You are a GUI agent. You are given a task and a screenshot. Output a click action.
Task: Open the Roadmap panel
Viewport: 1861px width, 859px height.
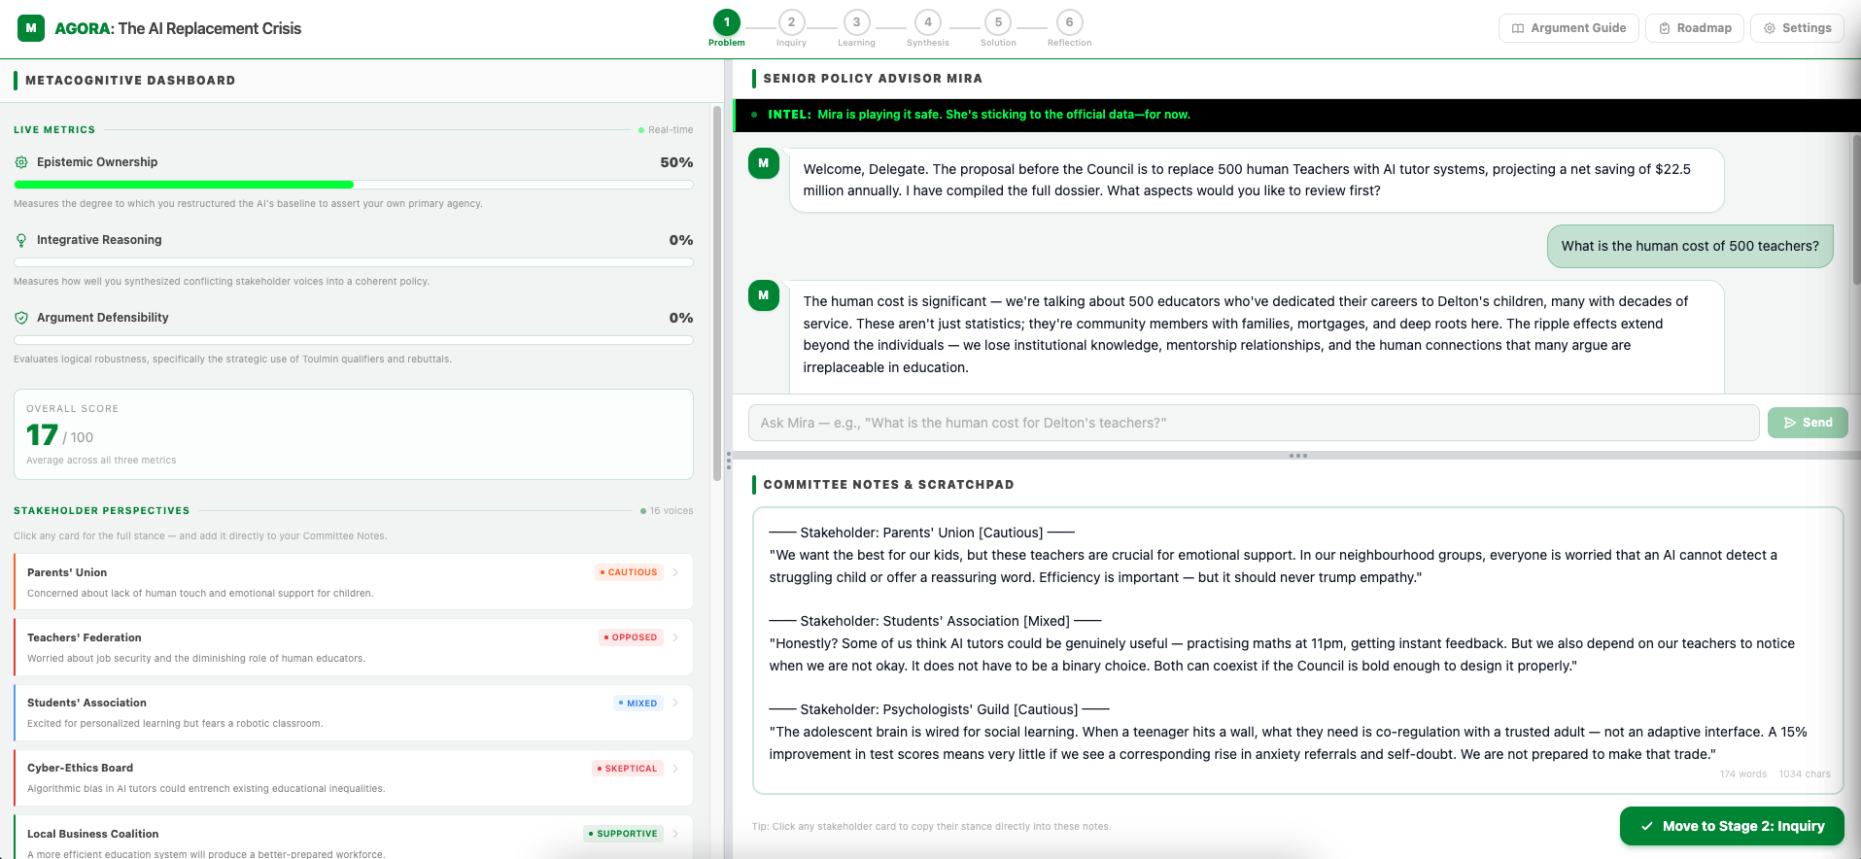point(1694,28)
